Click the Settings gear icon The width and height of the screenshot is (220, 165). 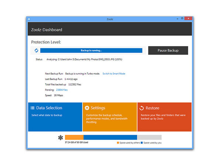pyautogui.click(x=87, y=108)
